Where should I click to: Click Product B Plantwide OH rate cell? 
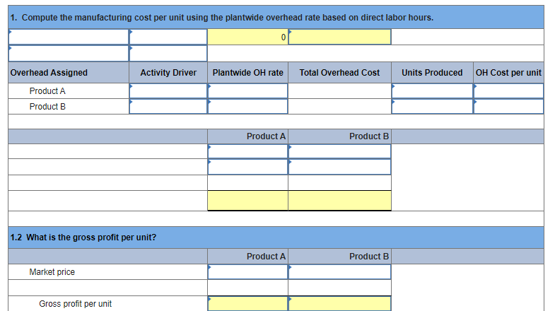247,107
